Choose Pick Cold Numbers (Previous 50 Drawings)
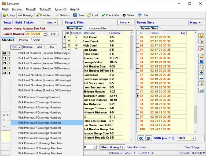The image size is (206, 156). coord(47,90)
